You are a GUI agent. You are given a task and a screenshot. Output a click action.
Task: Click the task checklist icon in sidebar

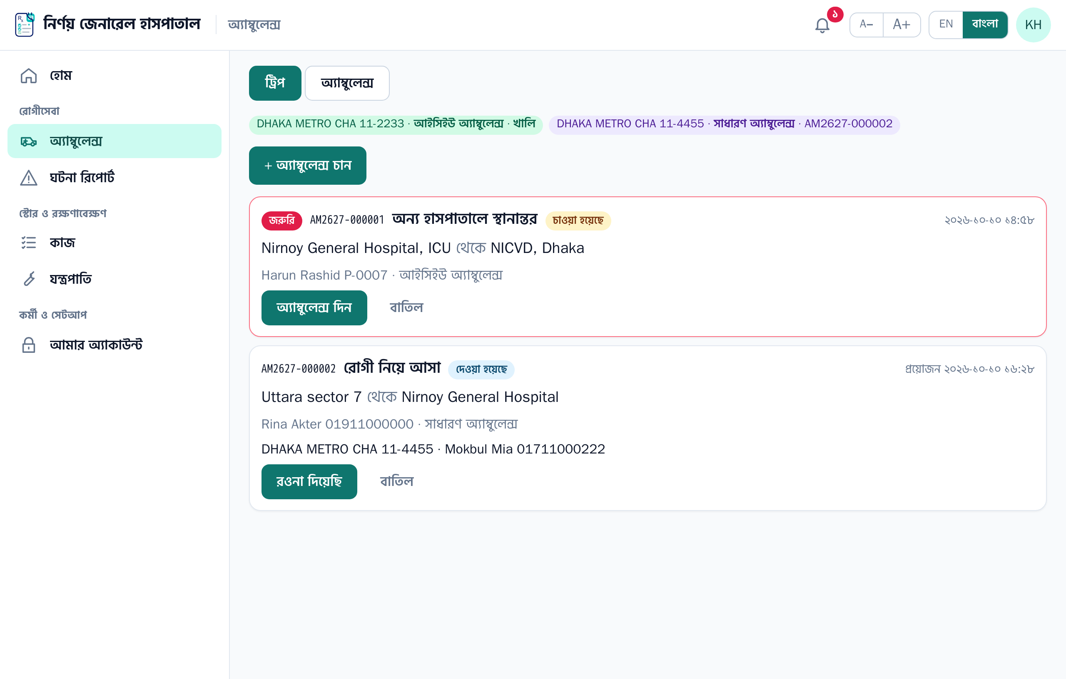(29, 243)
